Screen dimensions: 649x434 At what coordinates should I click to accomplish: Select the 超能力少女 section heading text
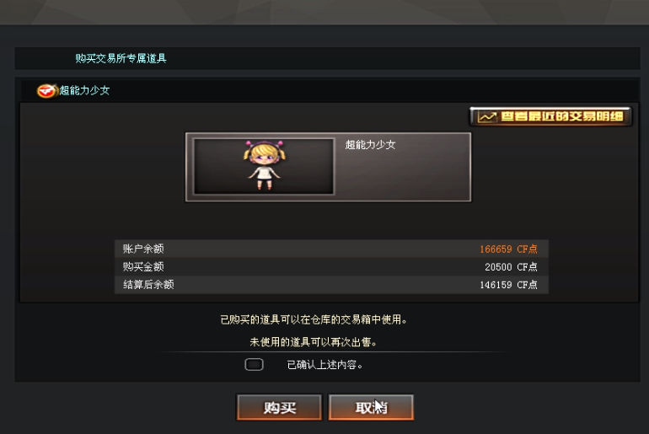(84, 91)
